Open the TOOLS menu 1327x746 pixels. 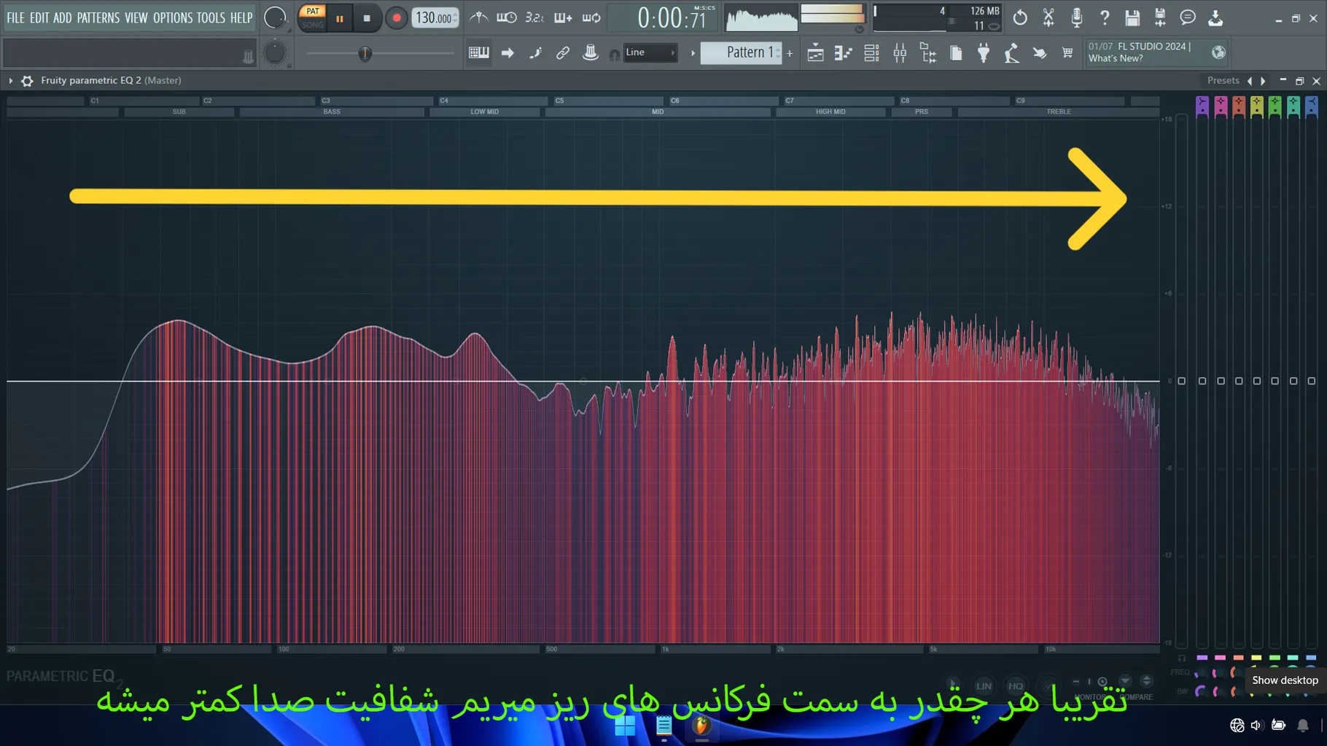pos(211,17)
